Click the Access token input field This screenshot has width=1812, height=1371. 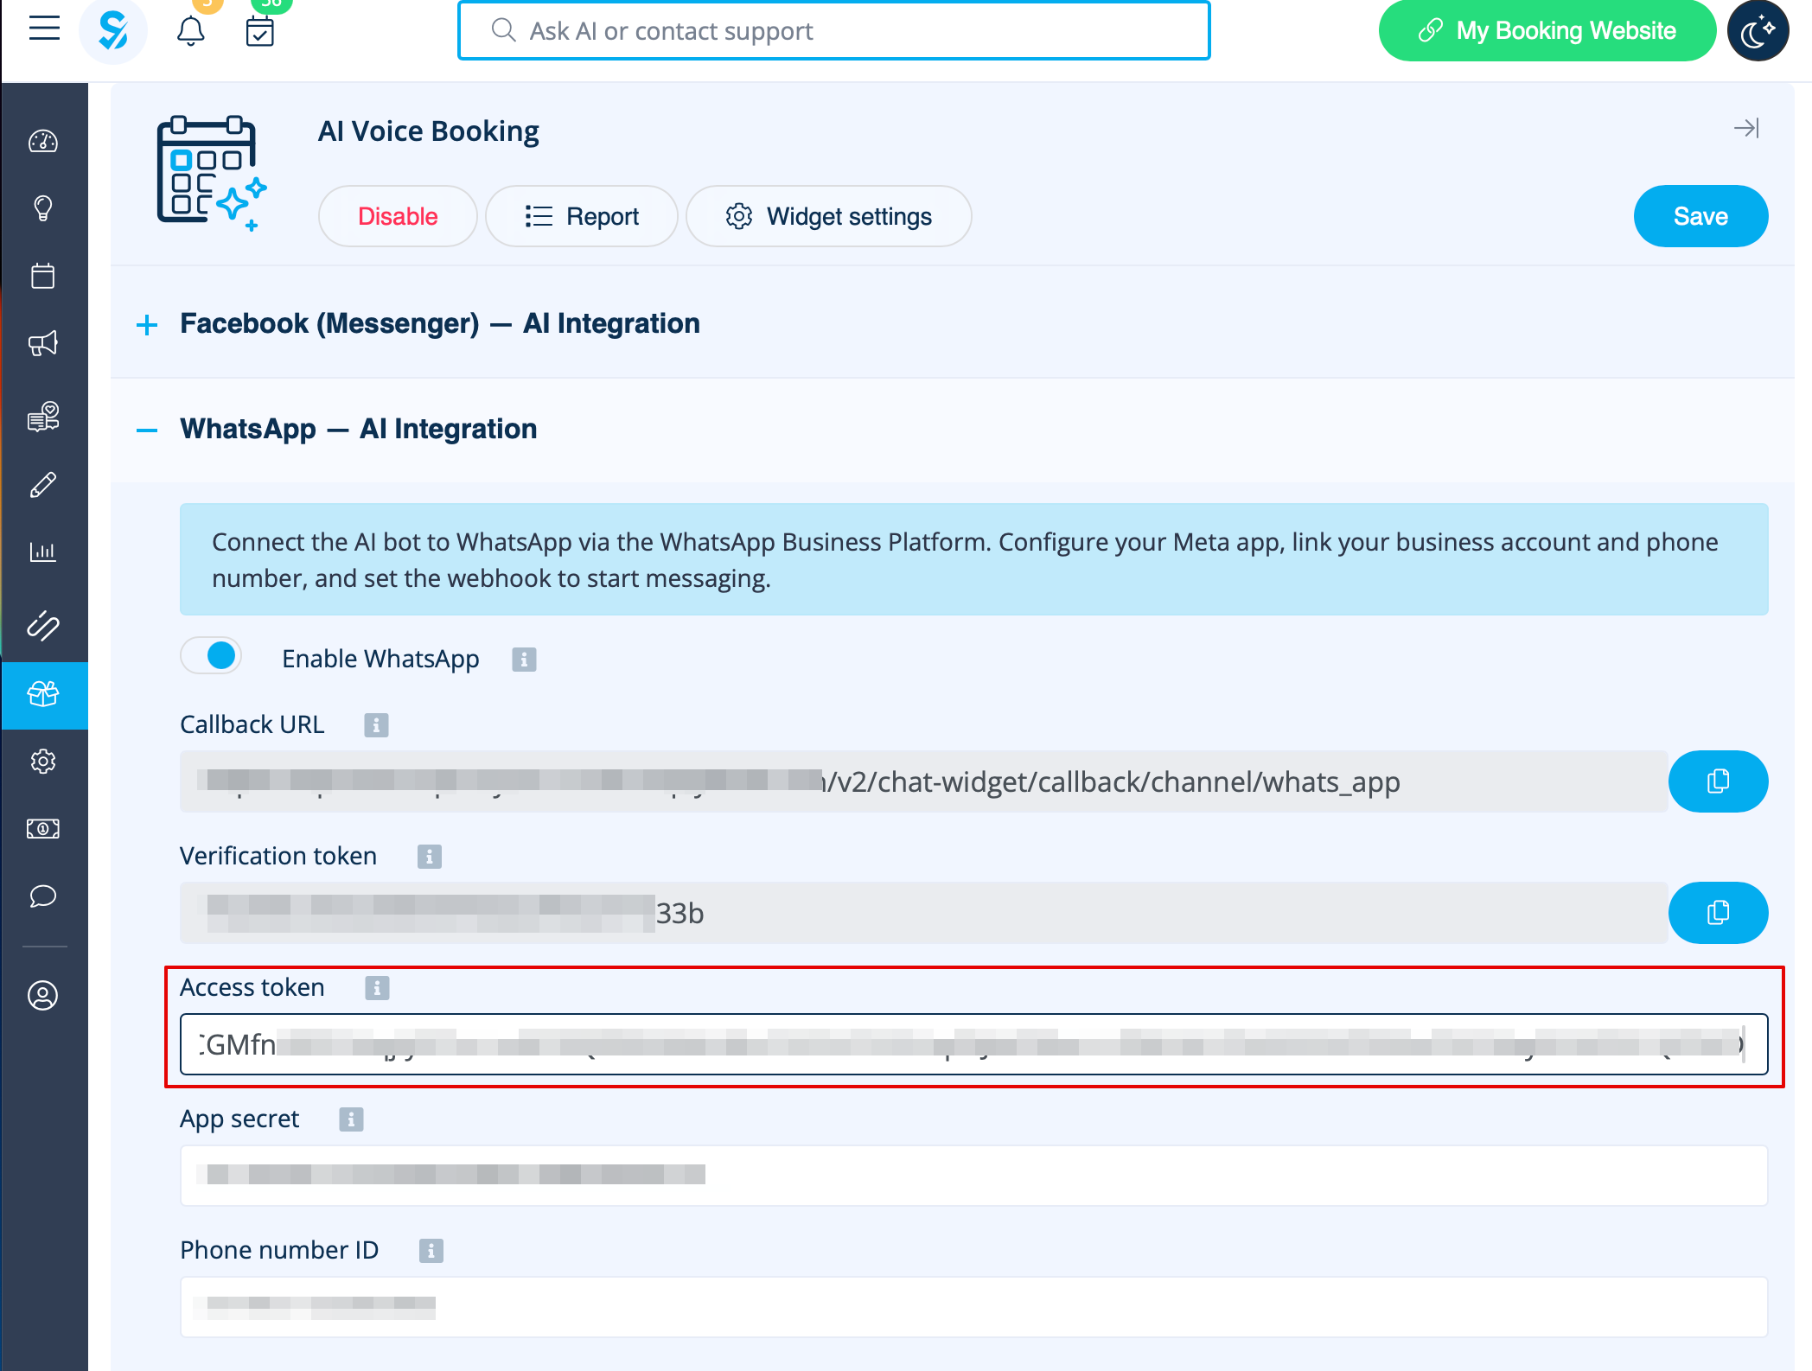tap(973, 1044)
